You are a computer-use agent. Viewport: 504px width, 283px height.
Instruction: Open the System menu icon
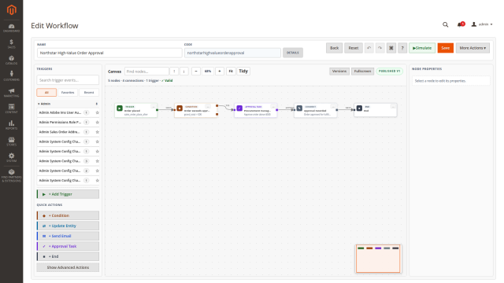[x=12, y=157]
